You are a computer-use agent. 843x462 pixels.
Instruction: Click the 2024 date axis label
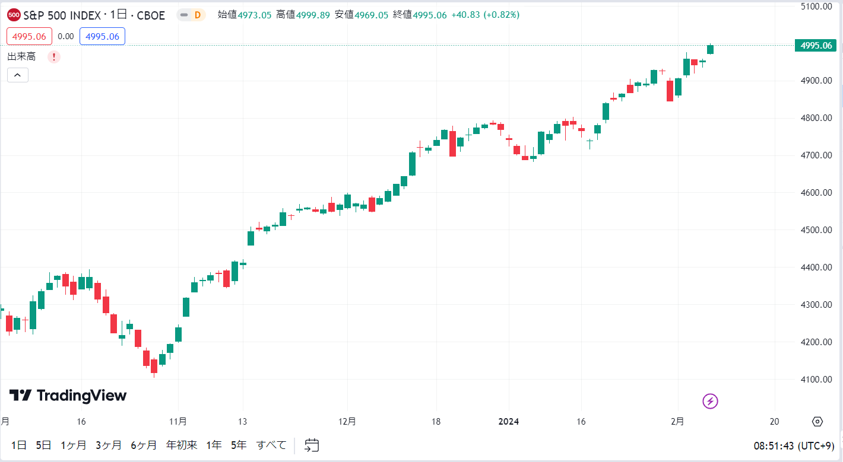pyautogui.click(x=508, y=422)
